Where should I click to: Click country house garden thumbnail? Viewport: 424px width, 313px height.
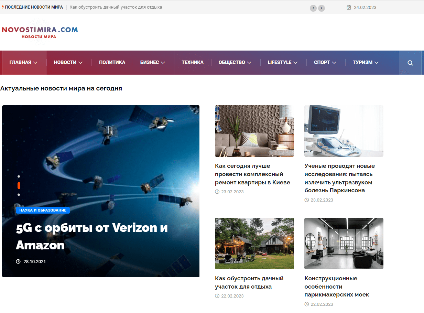pyautogui.click(x=254, y=244)
